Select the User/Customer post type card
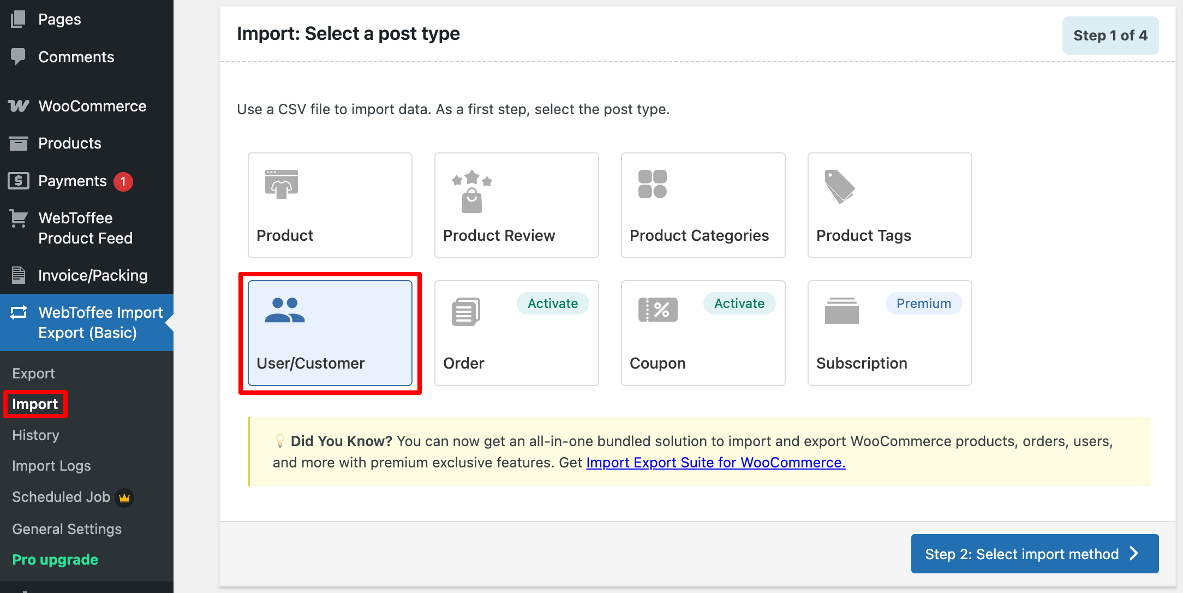This screenshot has width=1183, height=593. click(x=330, y=333)
